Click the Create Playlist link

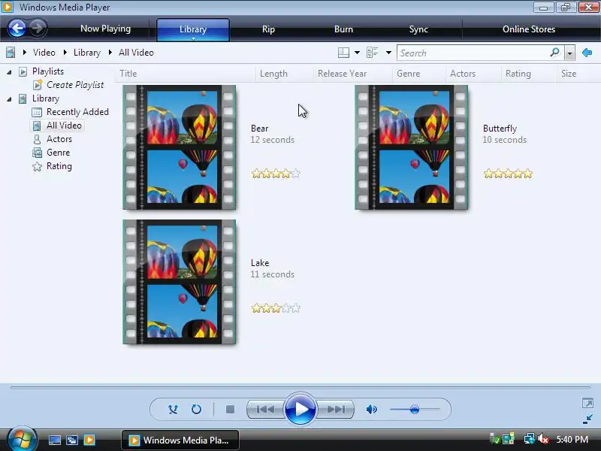[75, 85]
